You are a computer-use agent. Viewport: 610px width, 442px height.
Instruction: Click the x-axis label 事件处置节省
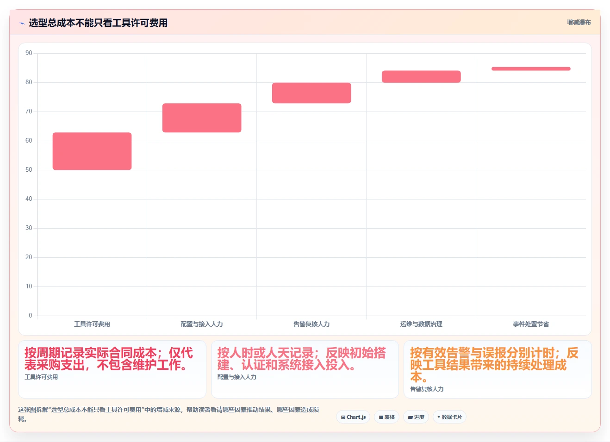pyautogui.click(x=531, y=324)
